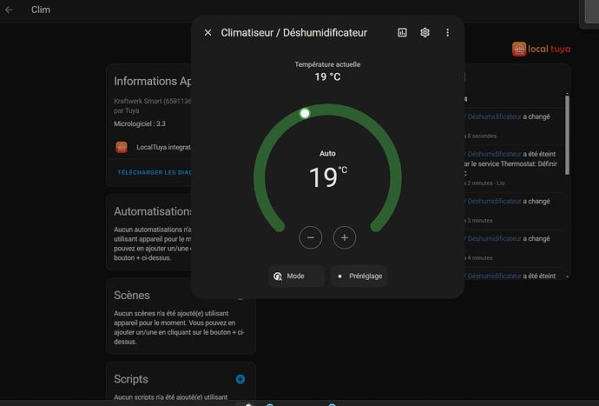Open the Mode selector

tap(296, 276)
